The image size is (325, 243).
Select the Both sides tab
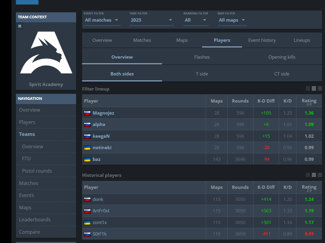(122, 74)
